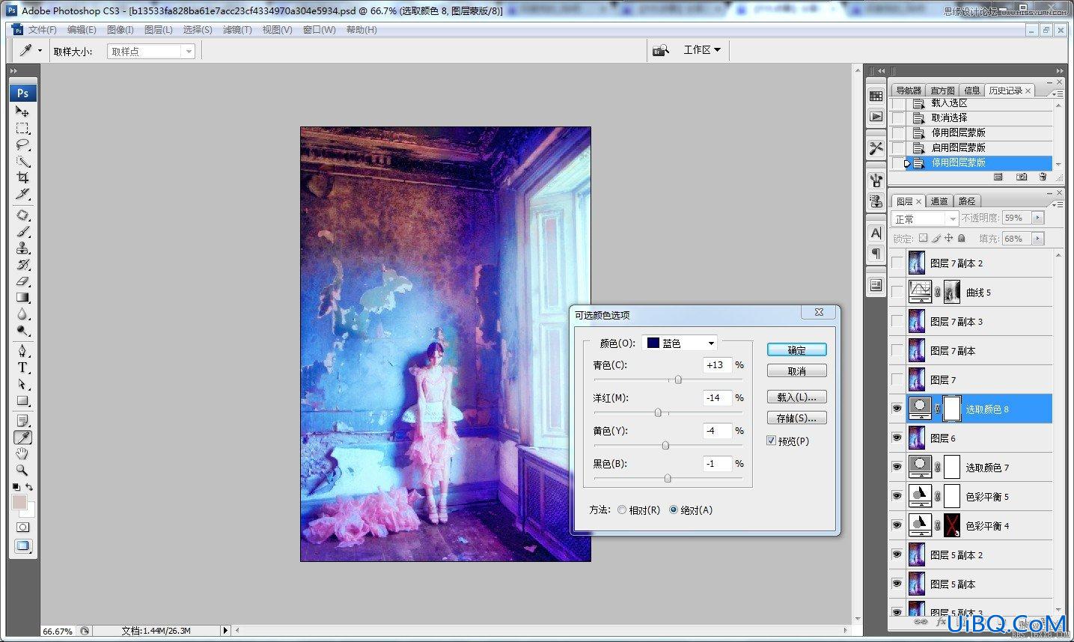Show the 曲线 5 layer

tap(897, 293)
